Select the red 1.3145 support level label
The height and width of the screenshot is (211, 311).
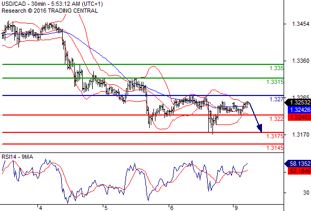275,148
